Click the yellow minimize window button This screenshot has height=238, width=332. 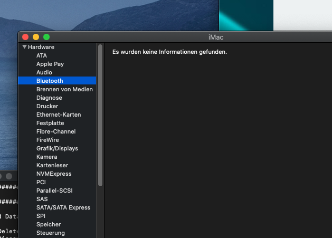[36, 37]
